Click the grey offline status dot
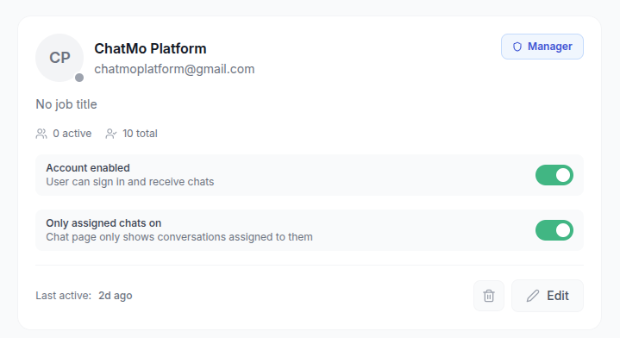Screen dimensions: 620x338 [x=79, y=78]
